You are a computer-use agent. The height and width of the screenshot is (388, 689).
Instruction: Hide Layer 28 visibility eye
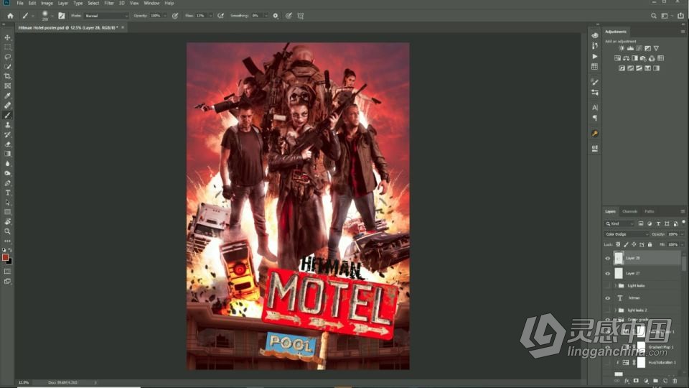(608, 258)
